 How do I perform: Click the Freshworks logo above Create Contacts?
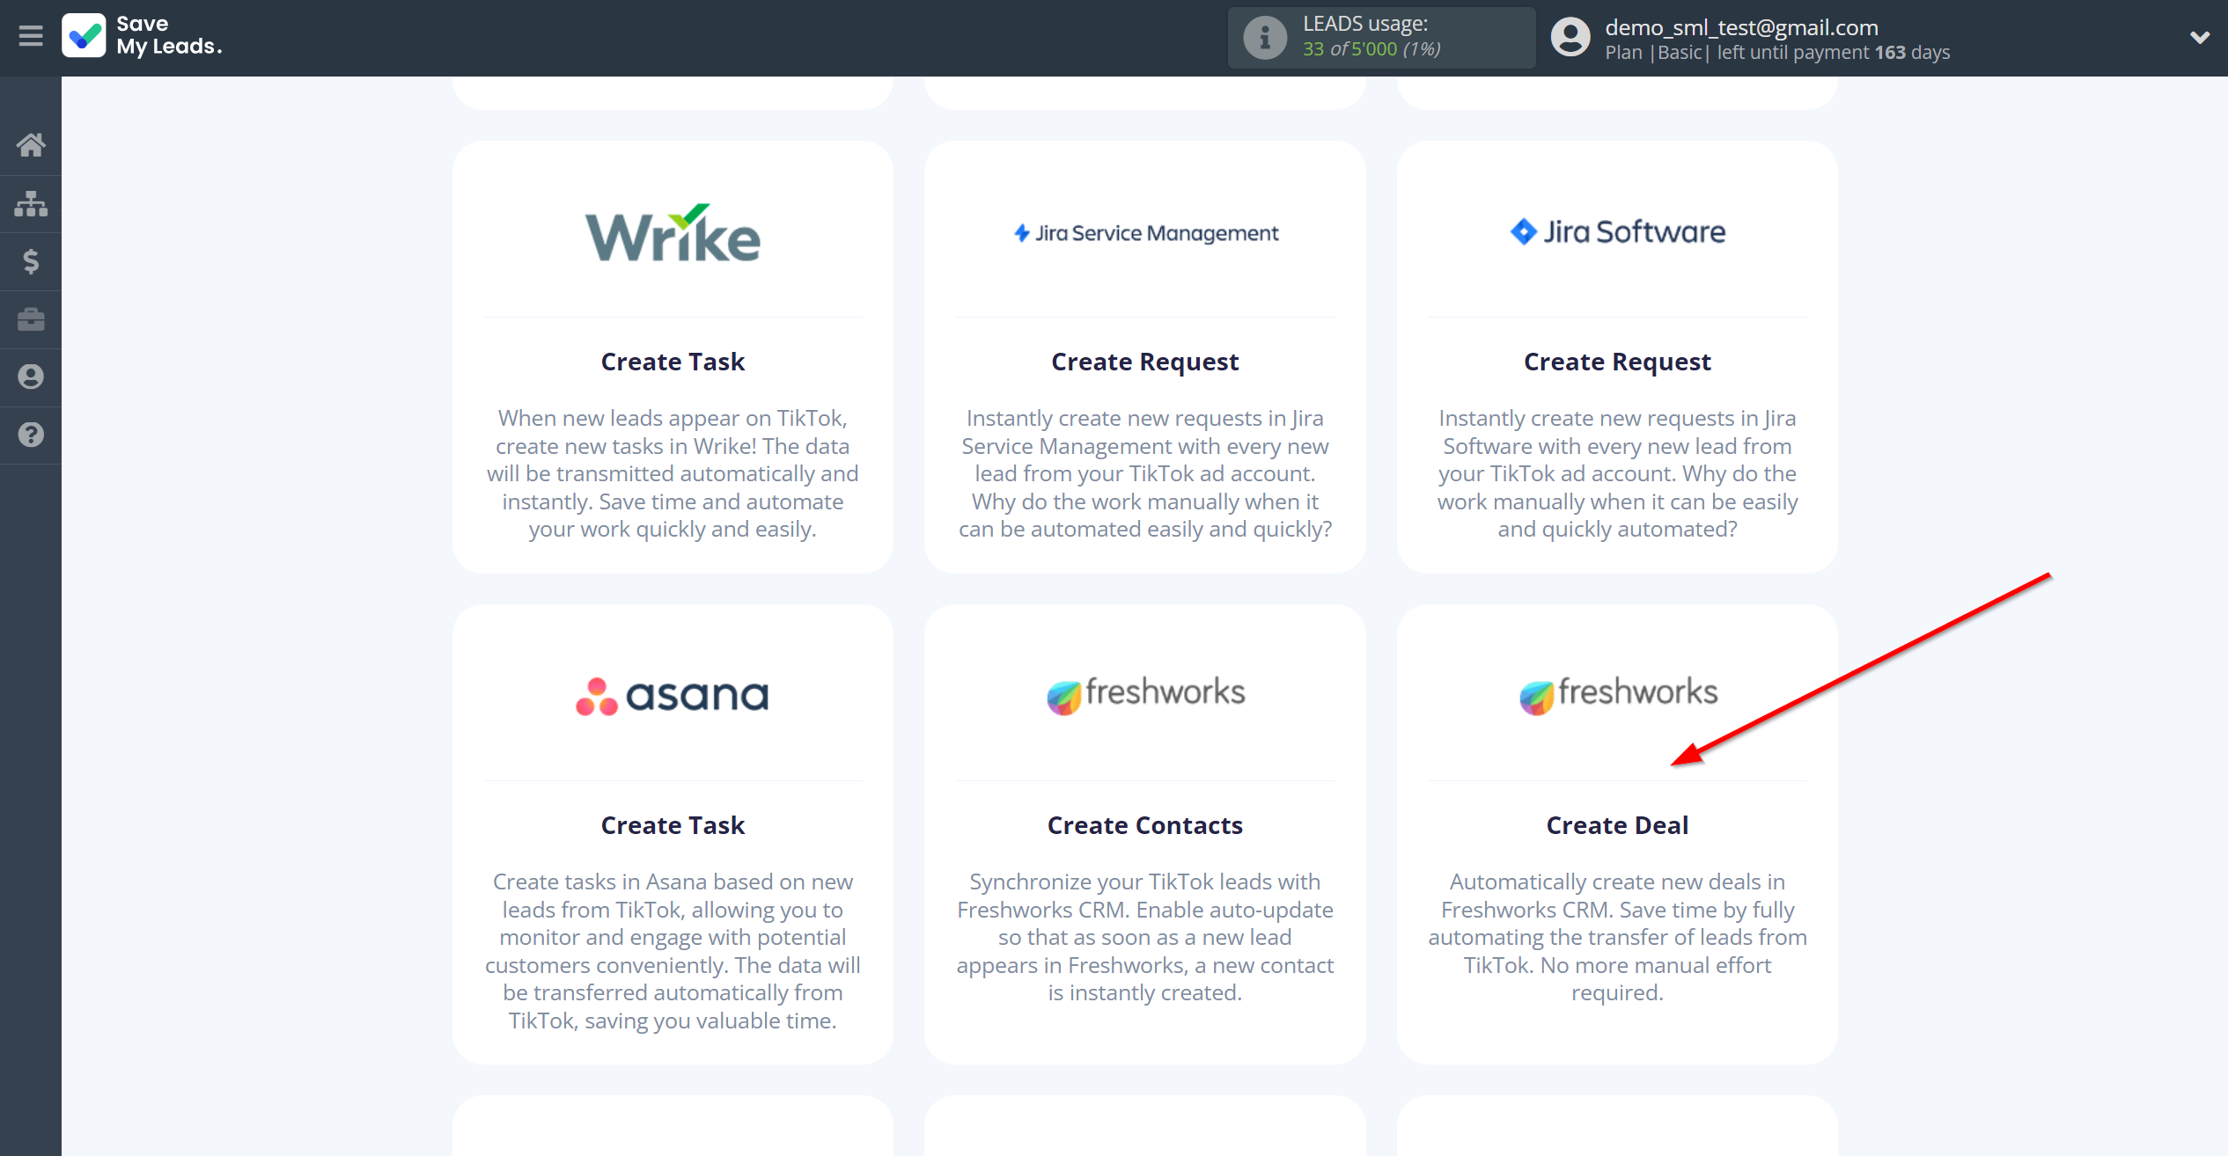1145,694
